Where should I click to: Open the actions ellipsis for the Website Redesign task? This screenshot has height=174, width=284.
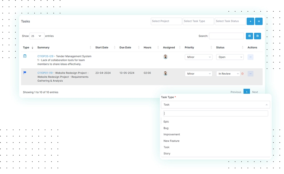tap(250, 74)
